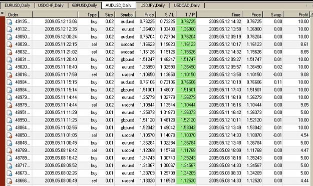The image size is (313, 186).
Task: Sort by the S / L column header
Action: pos(166,14)
